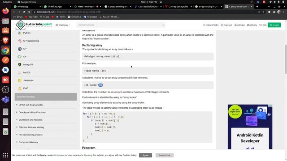This screenshot has width=287, height=161.
Task: Open Brave browser from the dock
Action: (5, 40)
